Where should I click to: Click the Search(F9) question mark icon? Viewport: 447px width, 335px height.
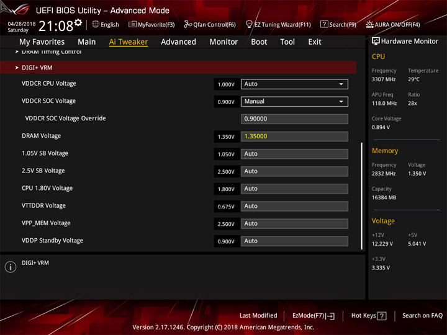point(324,24)
